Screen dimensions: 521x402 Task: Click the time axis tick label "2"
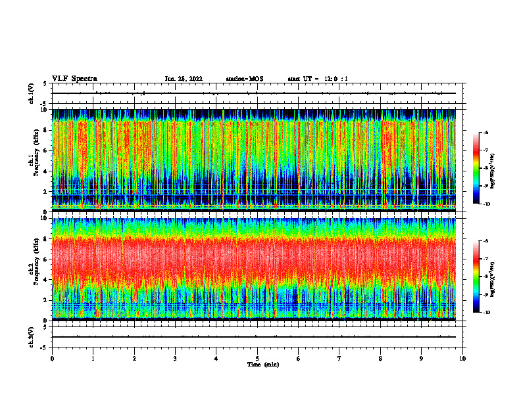pos(134,359)
